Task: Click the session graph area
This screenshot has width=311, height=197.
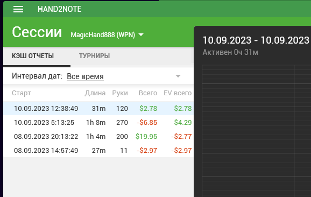Action: (x=257, y=131)
